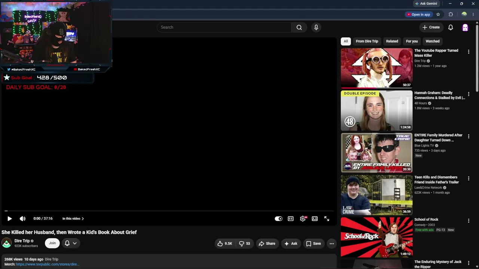This screenshot has height=269, width=479.
Task: Select the 'From Dire Trip' chip
Action: tap(367, 41)
